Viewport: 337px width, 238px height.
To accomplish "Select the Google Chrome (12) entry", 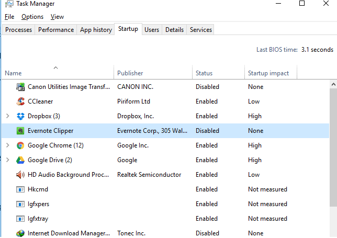I will point(55,145).
